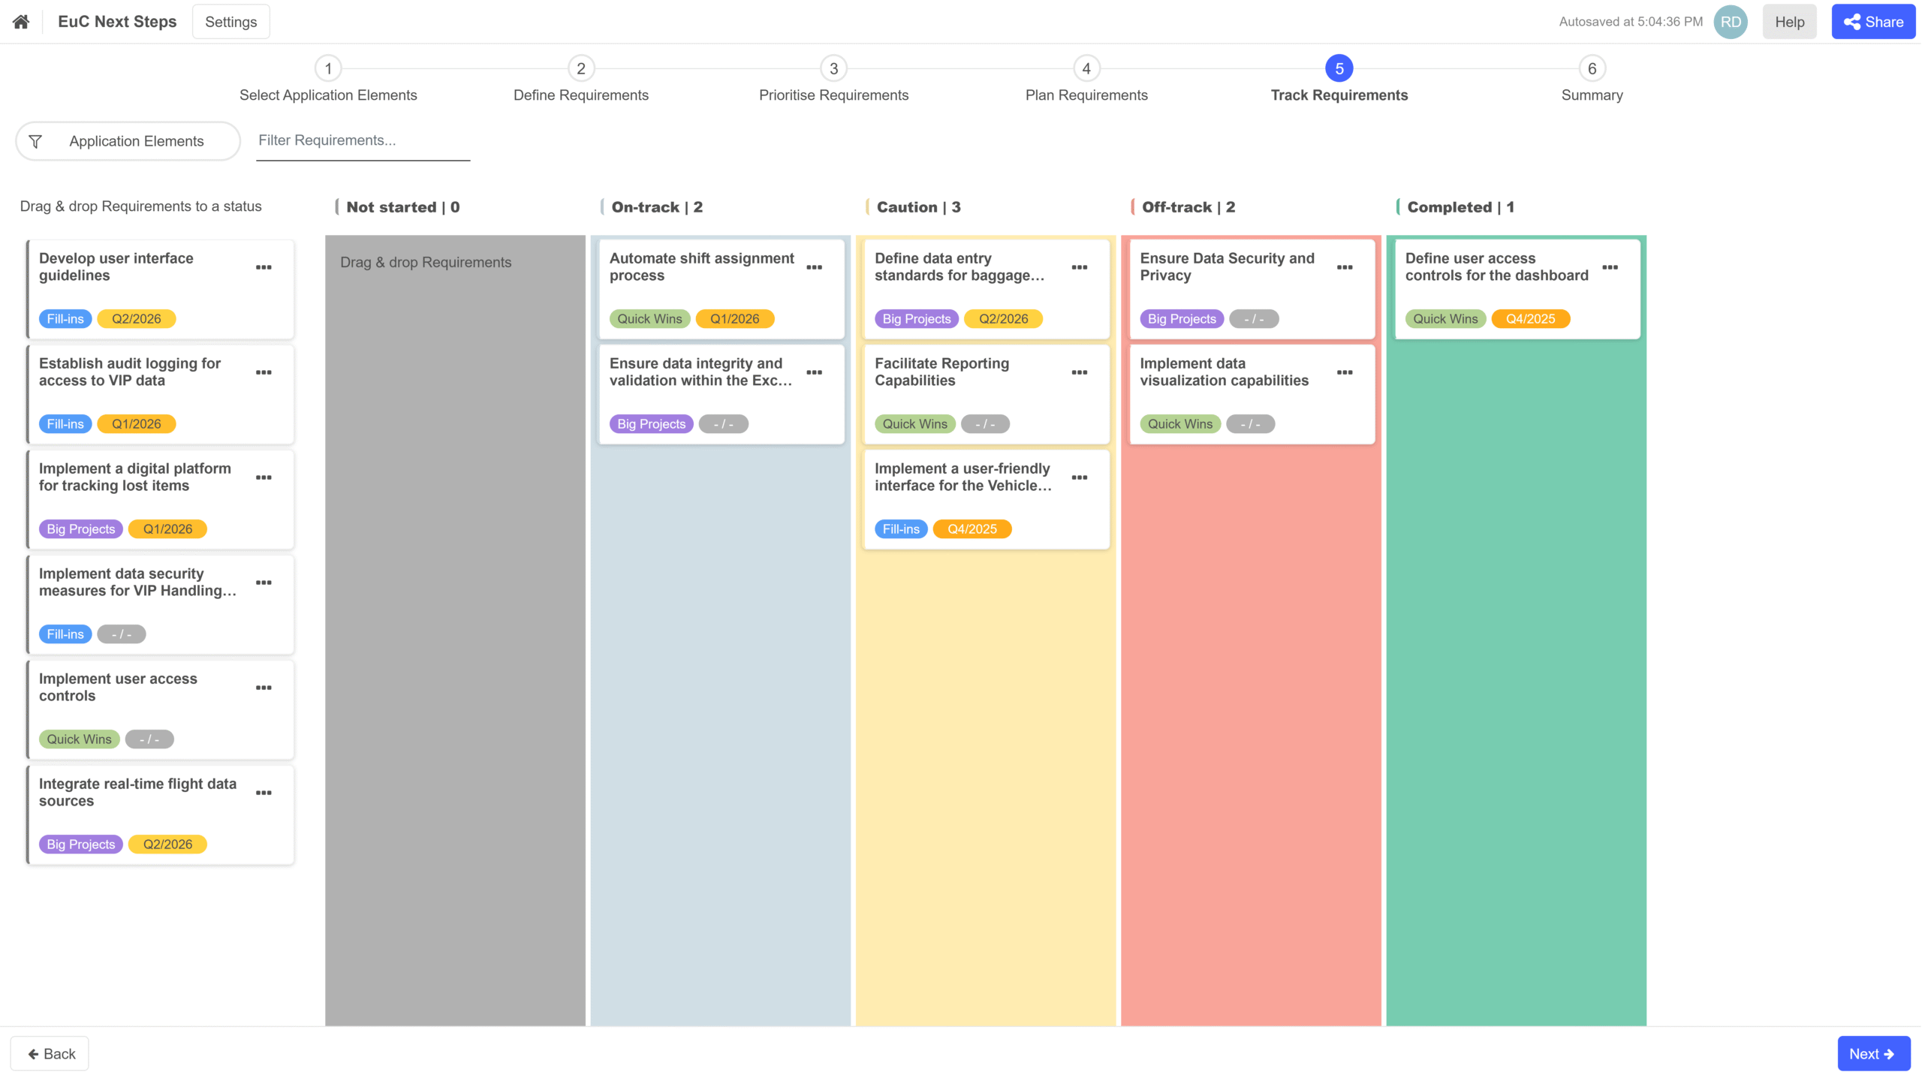Open menu for Implement data visualization capabilities
1922x1081 pixels.
click(1344, 372)
